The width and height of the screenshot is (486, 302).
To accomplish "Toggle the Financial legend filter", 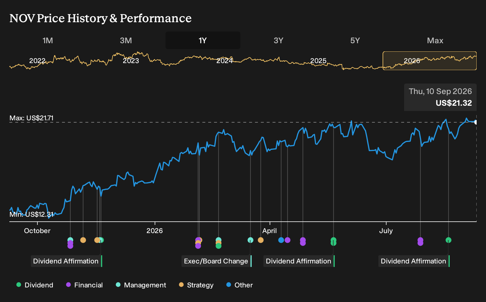I will point(85,285).
